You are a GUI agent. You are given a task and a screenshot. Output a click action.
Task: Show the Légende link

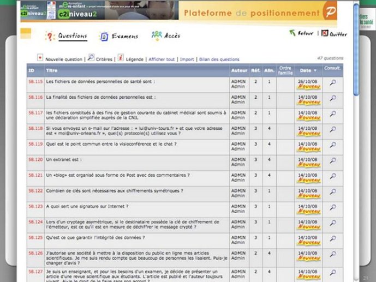(135, 59)
